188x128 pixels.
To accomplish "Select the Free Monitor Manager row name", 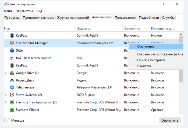I will [32, 43].
